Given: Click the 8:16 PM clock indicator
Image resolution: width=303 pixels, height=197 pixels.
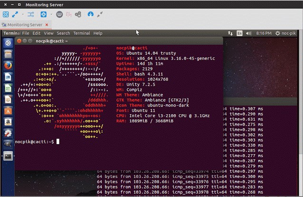Looking at the screenshot, I should coord(264,33).
